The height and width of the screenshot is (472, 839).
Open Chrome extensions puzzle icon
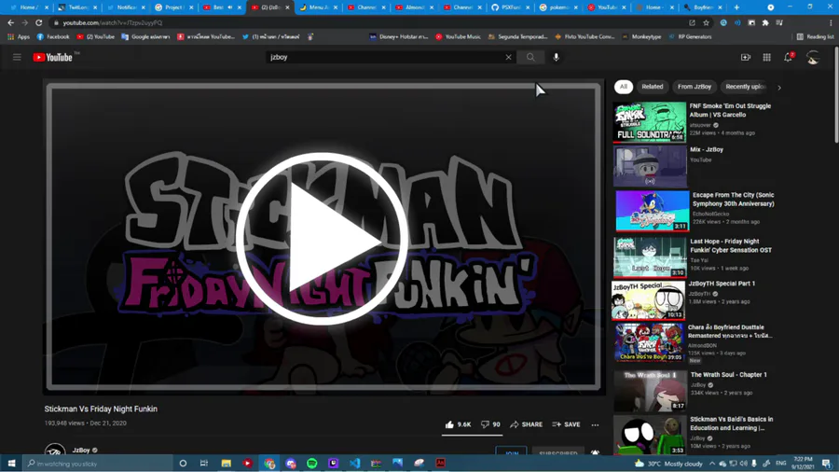[765, 22]
